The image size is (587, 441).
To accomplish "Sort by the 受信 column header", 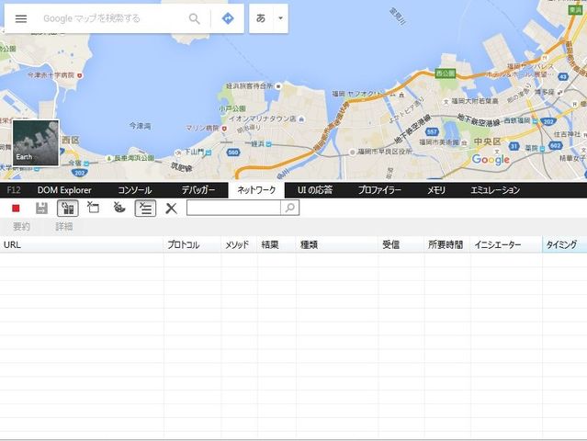I will tap(401, 244).
